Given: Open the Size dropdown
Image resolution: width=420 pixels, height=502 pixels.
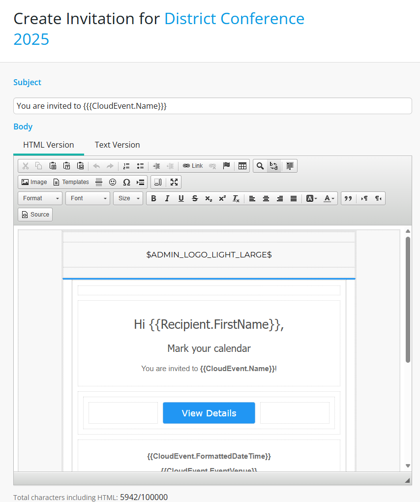Looking at the screenshot, I should point(128,198).
